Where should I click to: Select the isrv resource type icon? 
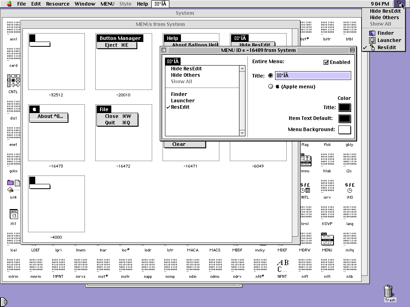[x=328, y=186]
